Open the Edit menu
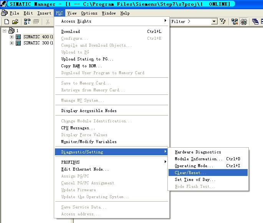 pyautogui.click(x=28, y=13)
